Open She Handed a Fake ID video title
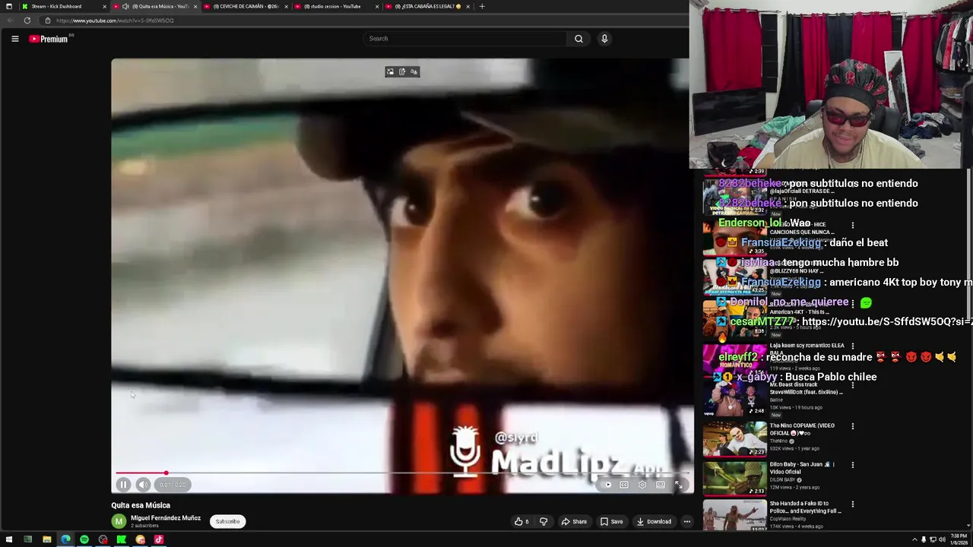This screenshot has width=973, height=547. point(805,507)
